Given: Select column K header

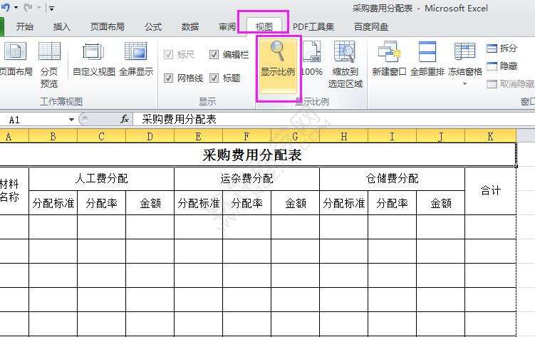Looking at the screenshot, I should coord(491,136).
